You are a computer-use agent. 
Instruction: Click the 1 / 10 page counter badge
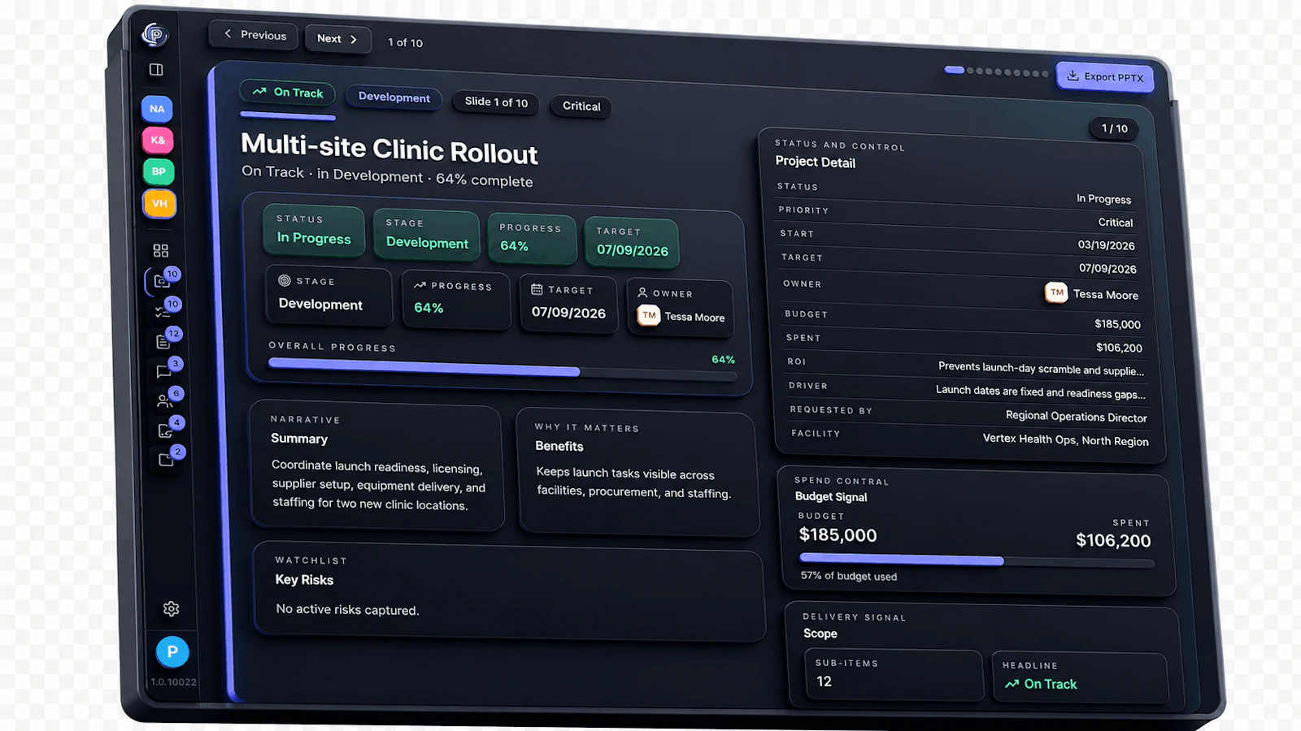pos(1114,128)
